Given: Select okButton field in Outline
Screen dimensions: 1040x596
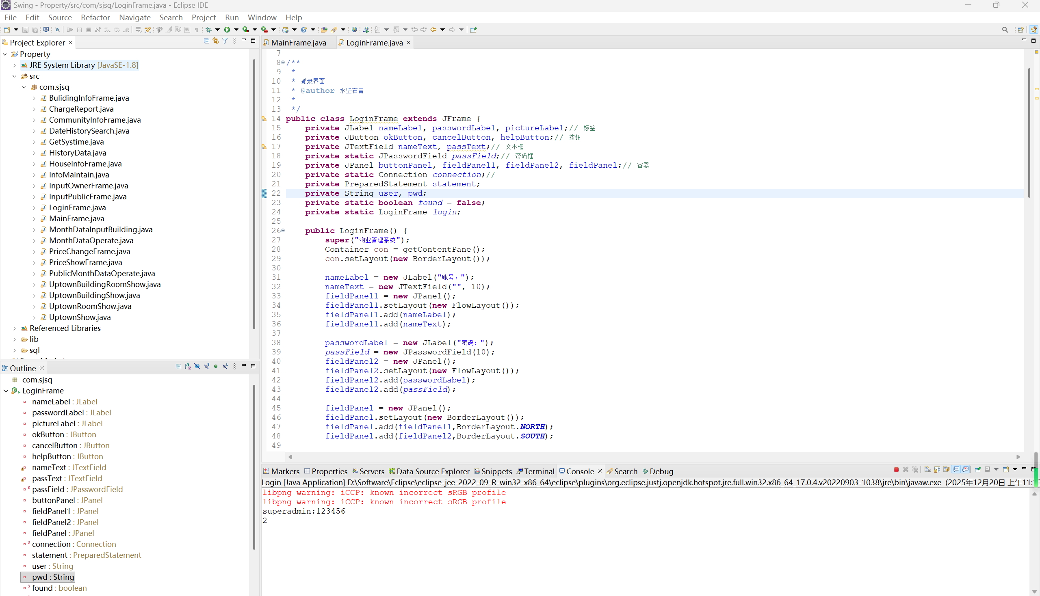Looking at the screenshot, I should pos(48,435).
